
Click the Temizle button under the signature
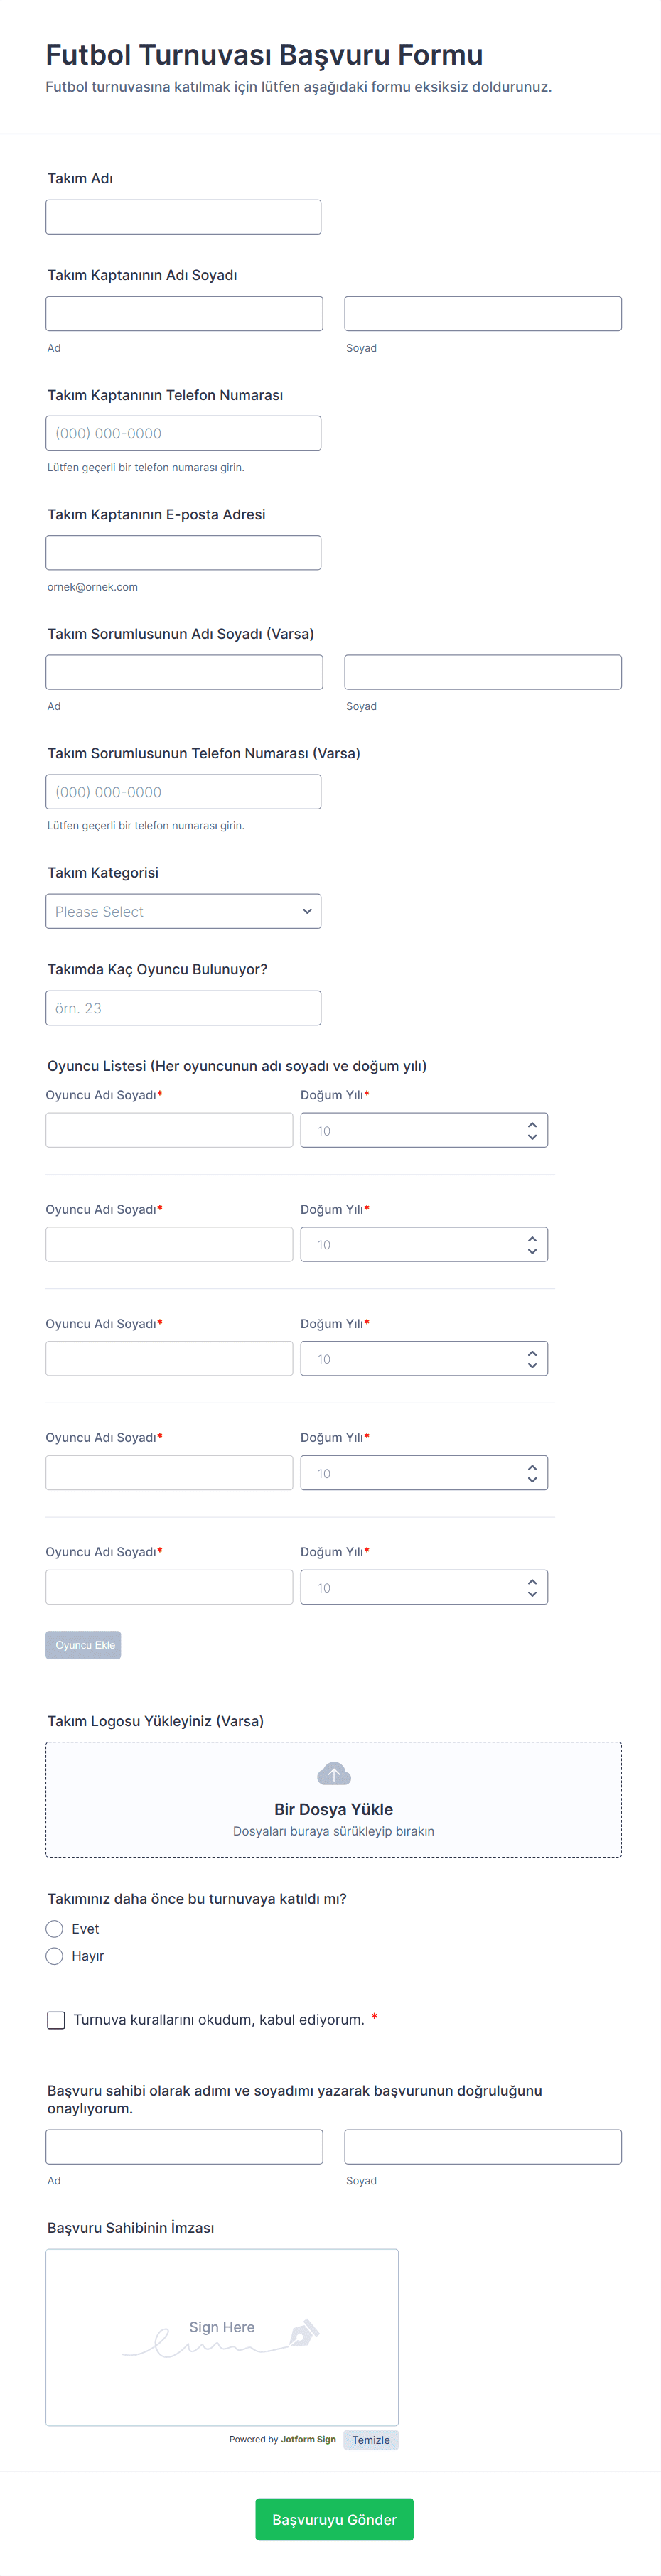pyautogui.click(x=370, y=2440)
